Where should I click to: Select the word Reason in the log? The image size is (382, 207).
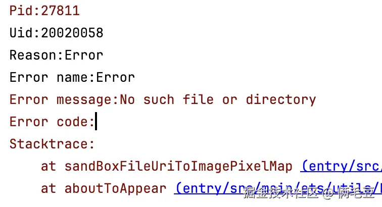click(x=33, y=55)
